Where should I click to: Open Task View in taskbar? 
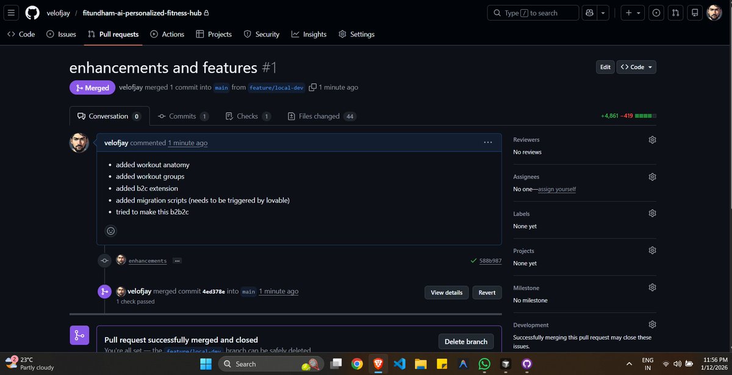(337, 364)
